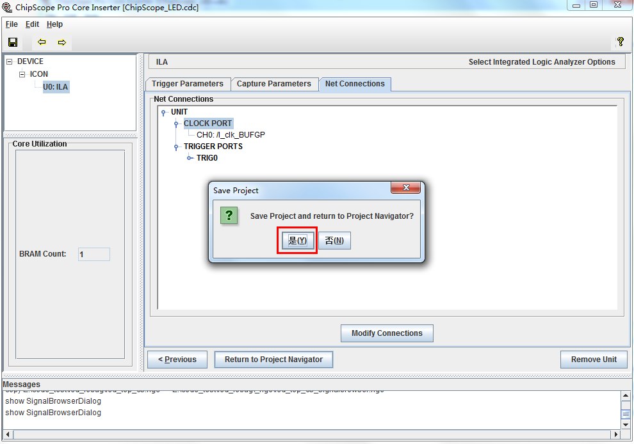Click the save floppy disk toolbar icon
The image size is (634, 444).
(x=13, y=42)
